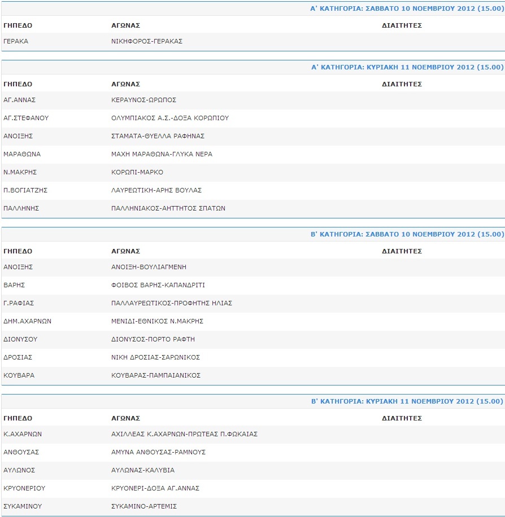Click the ΚΡΥΟΝΕΡΙΟΥ stadium cell

tap(24, 488)
